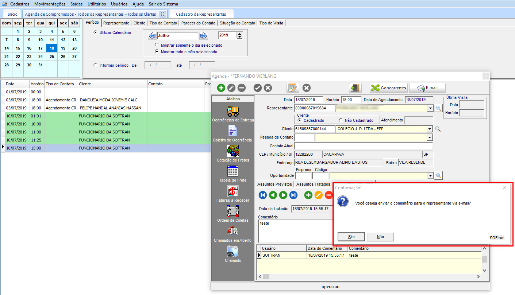The height and width of the screenshot is (295, 515).
Task: Open the Movimentações menu
Action: pyautogui.click(x=50, y=4)
